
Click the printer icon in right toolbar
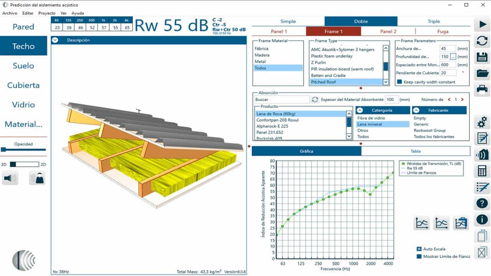[x=482, y=89]
